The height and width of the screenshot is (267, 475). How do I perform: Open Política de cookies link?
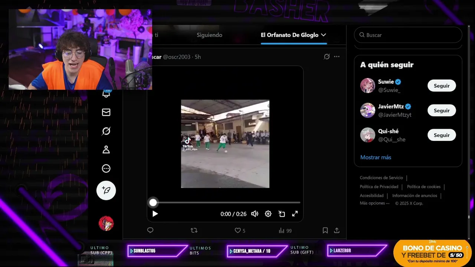(424, 187)
